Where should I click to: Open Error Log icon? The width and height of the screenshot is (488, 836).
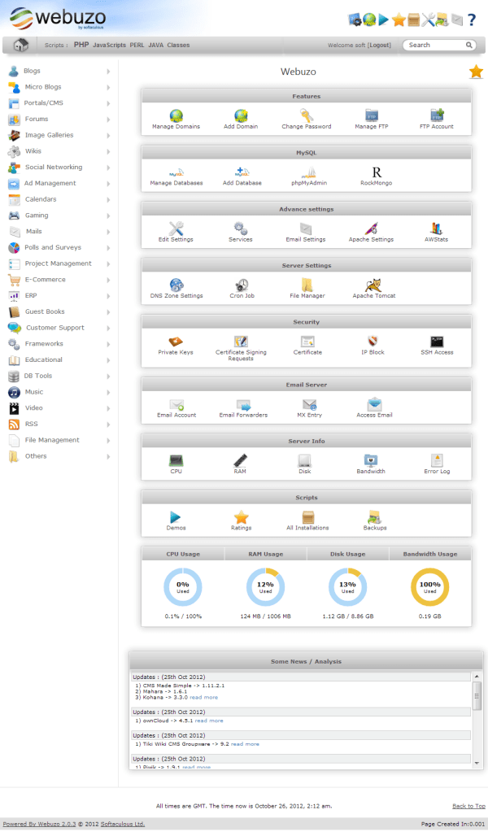pyautogui.click(x=437, y=460)
